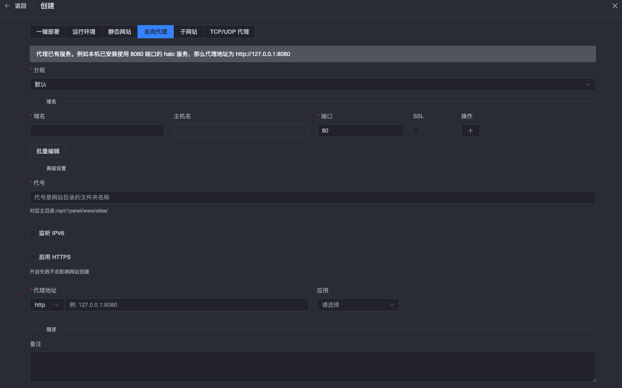Enable the 监听 IPV6 checkbox

[x=33, y=233]
